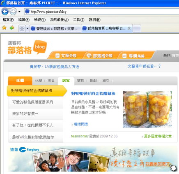Image resolution: width=179 pixels, height=174 pixels.
Task: Select the 居家 column tab
Action: 66,81
